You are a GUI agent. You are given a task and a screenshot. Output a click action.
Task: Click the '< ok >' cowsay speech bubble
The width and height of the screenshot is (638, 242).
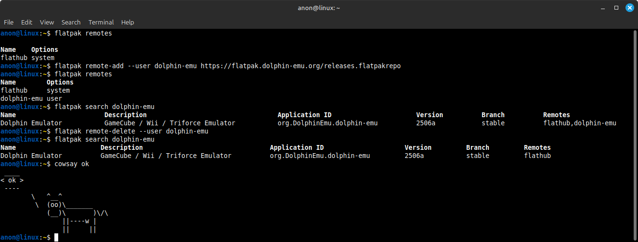[12, 181]
